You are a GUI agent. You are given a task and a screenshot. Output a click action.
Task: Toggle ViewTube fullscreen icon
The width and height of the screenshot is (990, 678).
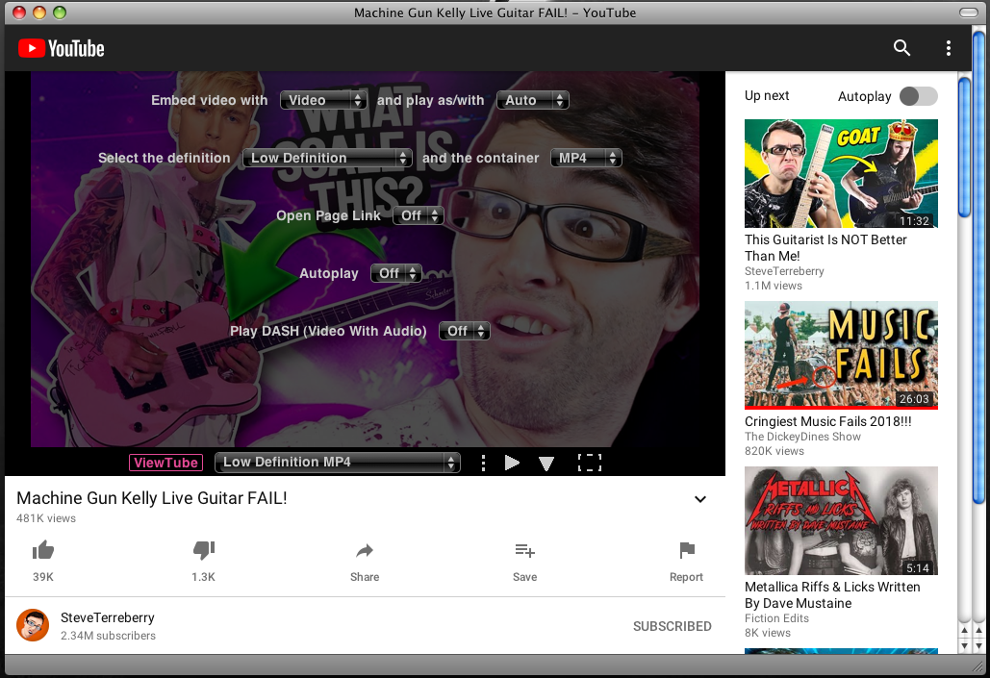tap(589, 463)
